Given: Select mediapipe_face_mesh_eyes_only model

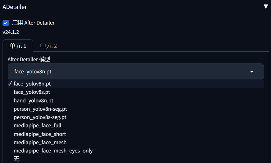Looking at the screenshot, I should [53, 151].
